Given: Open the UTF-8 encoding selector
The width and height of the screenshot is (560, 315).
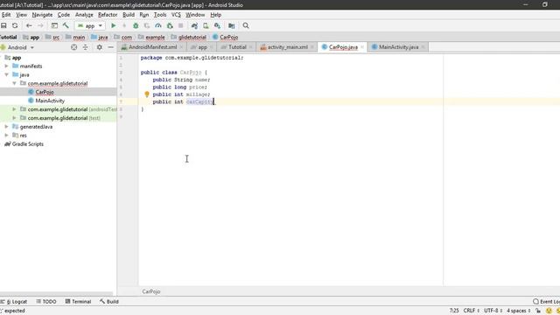Looking at the screenshot, I should point(493,311).
